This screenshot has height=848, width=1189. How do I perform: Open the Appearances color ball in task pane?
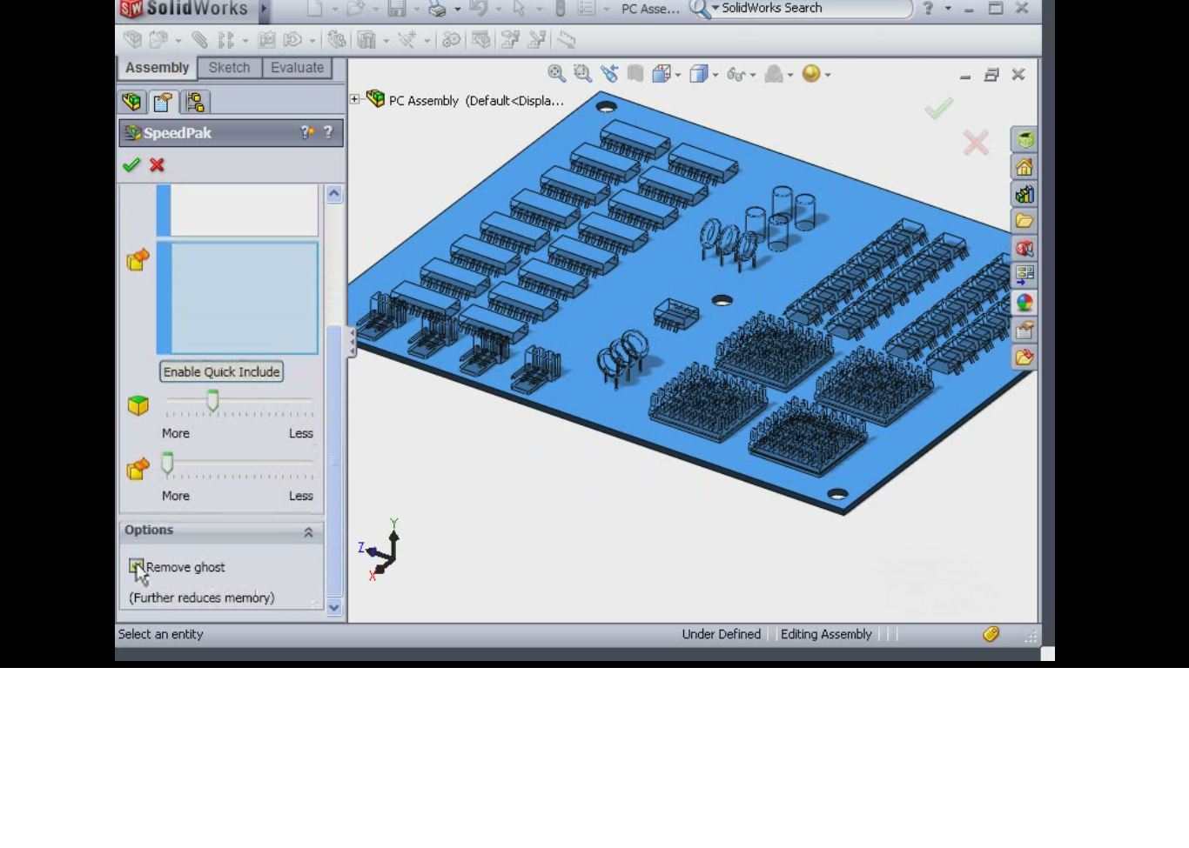coord(1024,303)
